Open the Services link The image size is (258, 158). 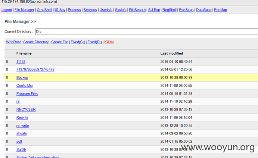tap(90, 10)
